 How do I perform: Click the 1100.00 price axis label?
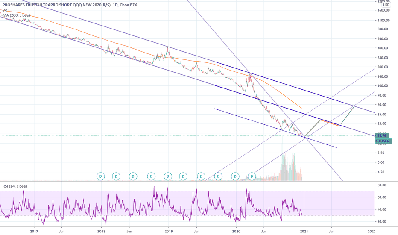[383, 21]
